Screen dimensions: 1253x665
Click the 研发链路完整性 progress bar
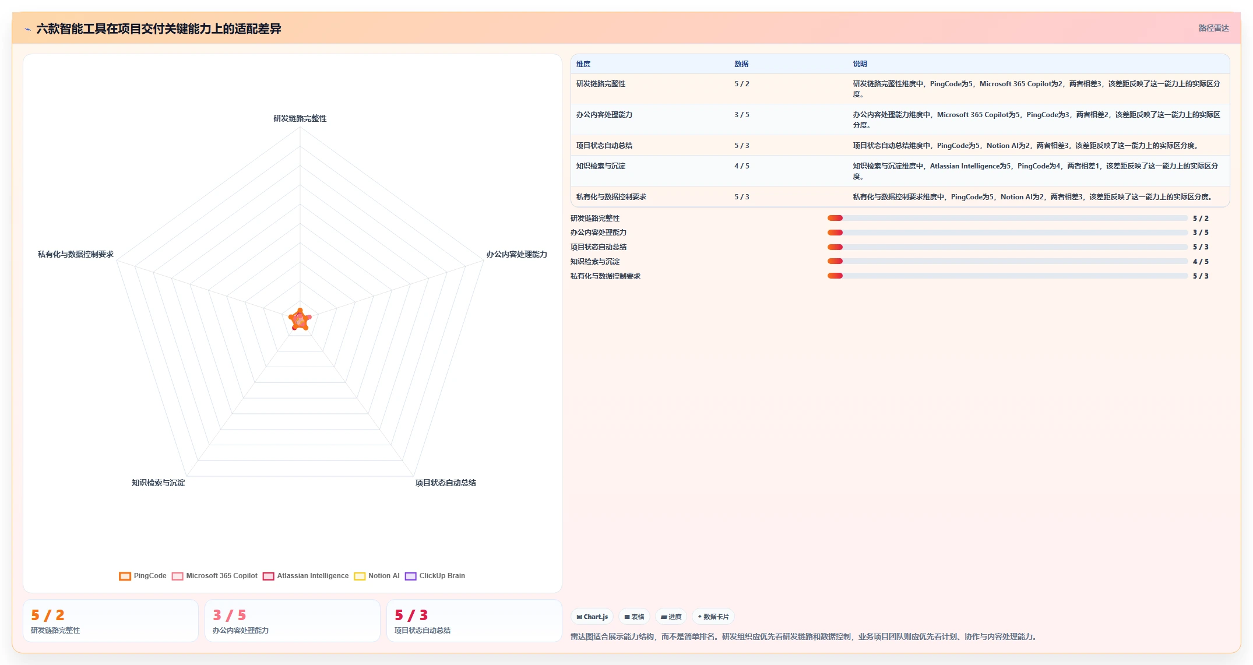point(1007,218)
